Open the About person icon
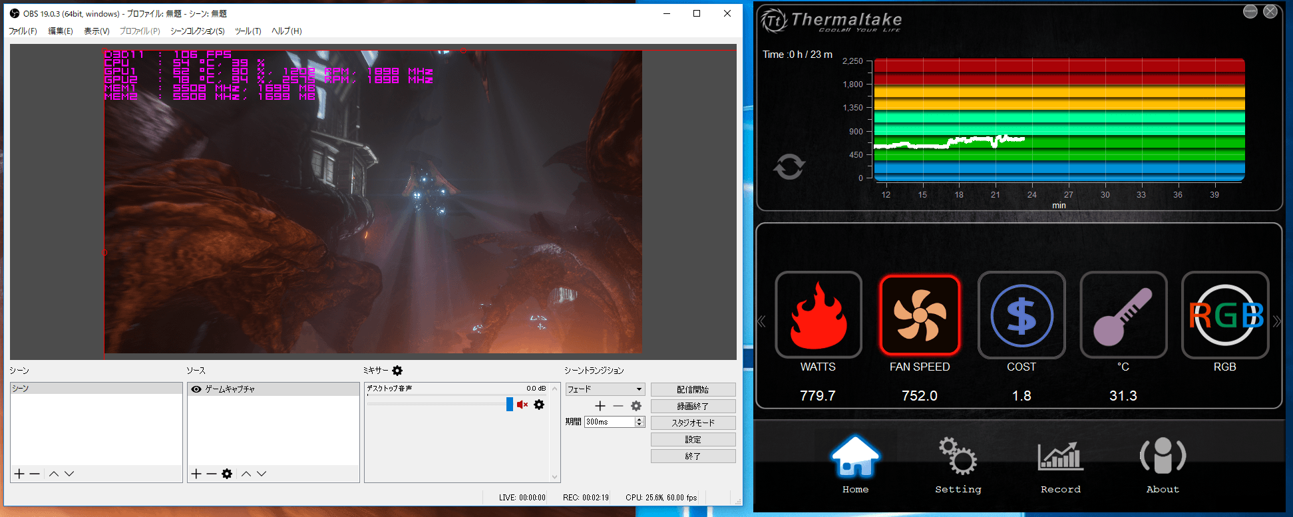Viewport: 1293px width, 517px height. (x=1163, y=465)
